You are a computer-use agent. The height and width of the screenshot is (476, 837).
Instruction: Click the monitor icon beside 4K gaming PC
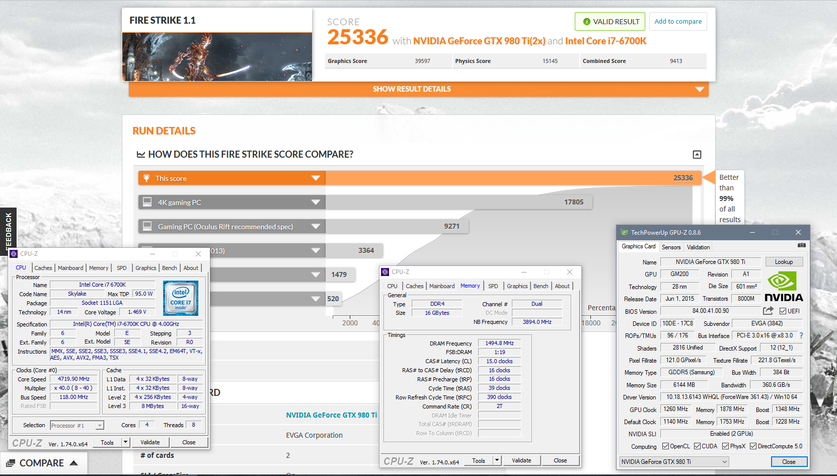click(x=147, y=202)
